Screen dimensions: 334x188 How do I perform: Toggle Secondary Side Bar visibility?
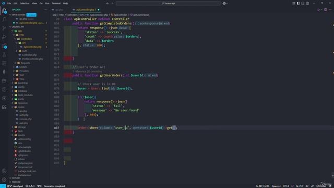(307, 3)
